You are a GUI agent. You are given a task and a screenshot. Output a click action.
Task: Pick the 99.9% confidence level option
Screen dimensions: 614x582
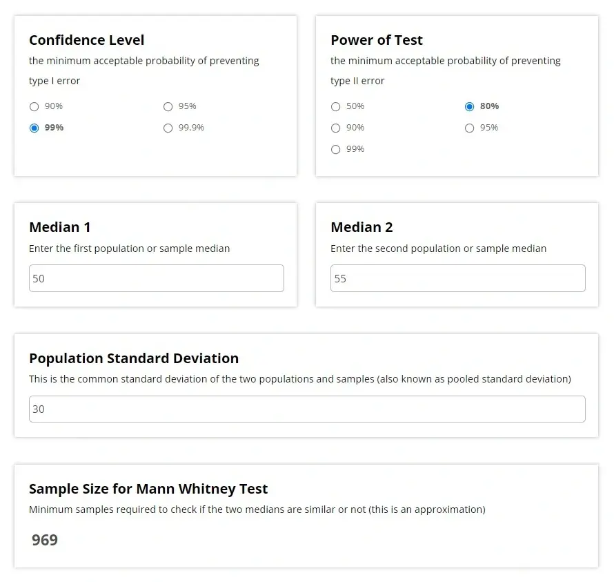point(168,128)
